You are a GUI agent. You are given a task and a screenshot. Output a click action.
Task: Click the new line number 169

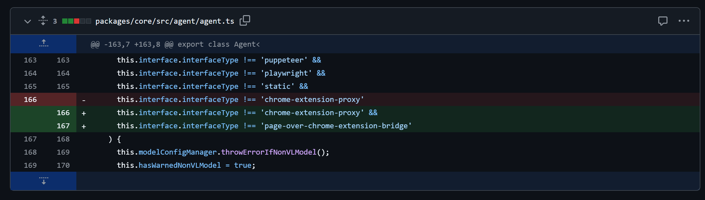63,152
